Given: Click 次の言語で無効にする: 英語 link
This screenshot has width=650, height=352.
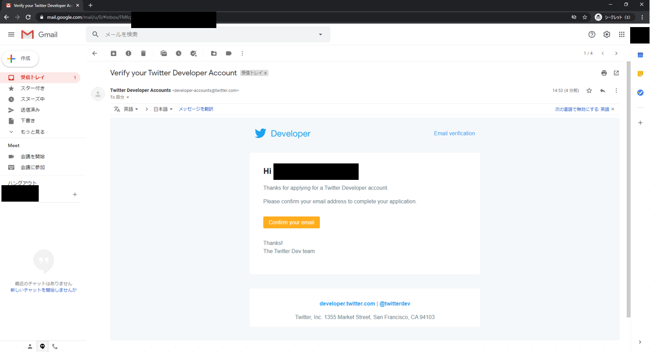Looking at the screenshot, I should [582, 109].
